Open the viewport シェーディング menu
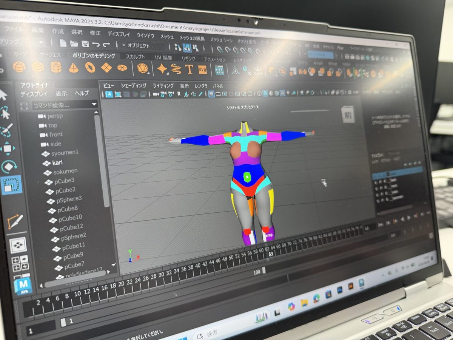 (x=134, y=86)
